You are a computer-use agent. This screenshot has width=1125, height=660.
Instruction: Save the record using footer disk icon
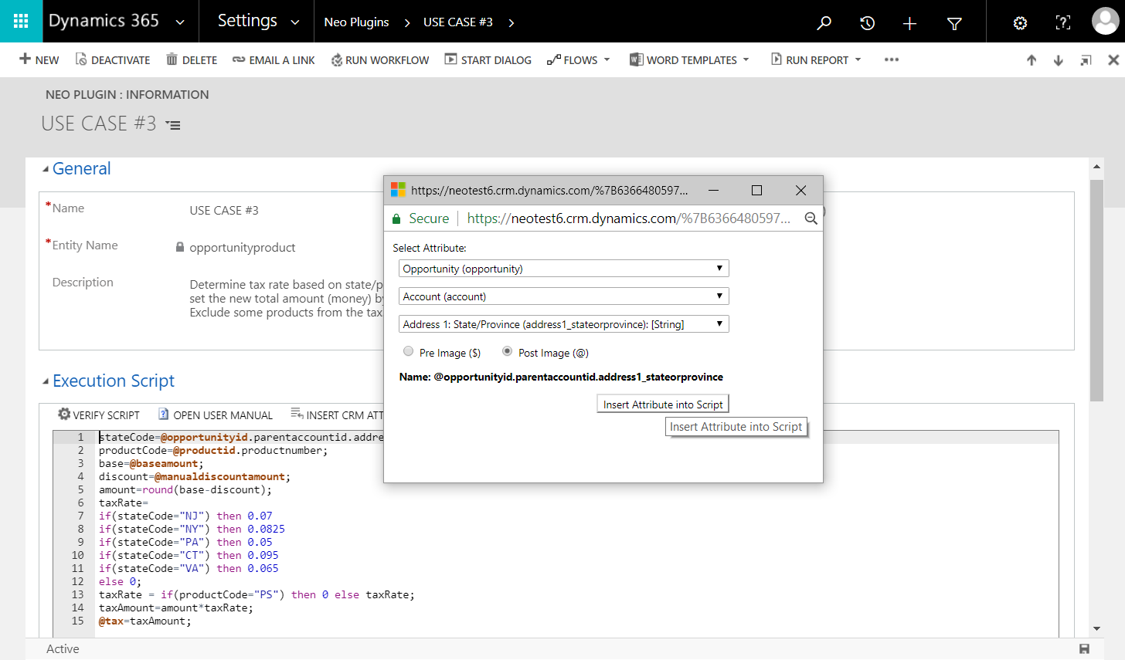pos(1084,649)
